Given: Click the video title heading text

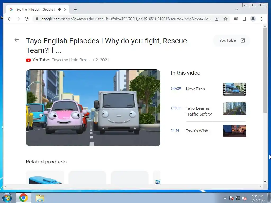Looking at the screenshot, I should (x=106, y=45).
